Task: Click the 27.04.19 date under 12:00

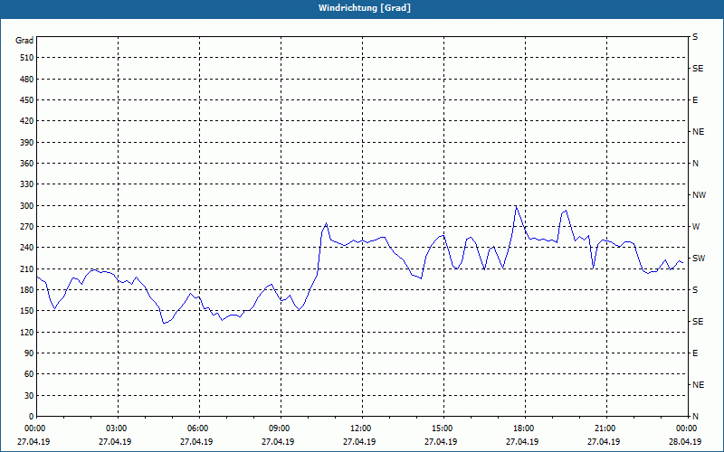Action: tap(359, 442)
